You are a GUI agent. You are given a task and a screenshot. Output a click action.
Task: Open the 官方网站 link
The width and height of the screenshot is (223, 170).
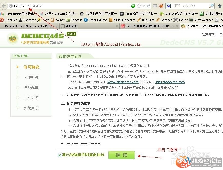coord(208,34)
